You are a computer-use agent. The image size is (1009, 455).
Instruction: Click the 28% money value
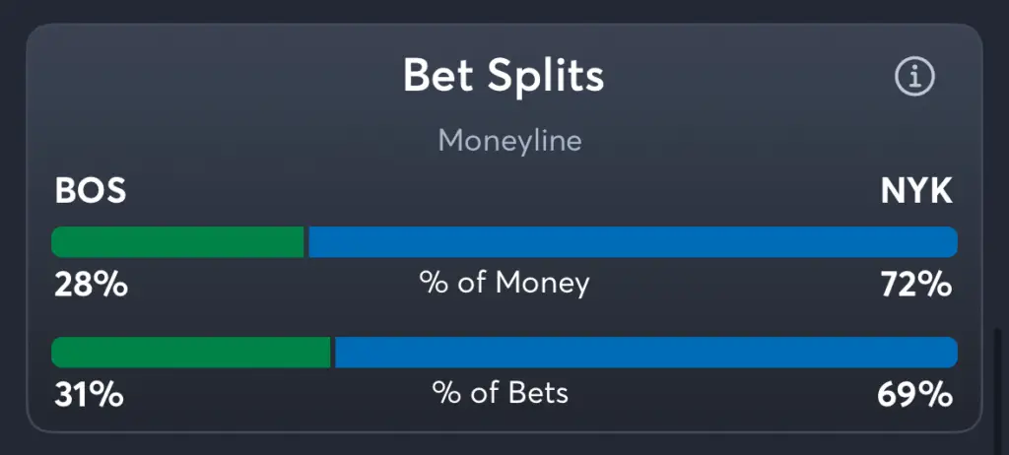pos(91,285)
